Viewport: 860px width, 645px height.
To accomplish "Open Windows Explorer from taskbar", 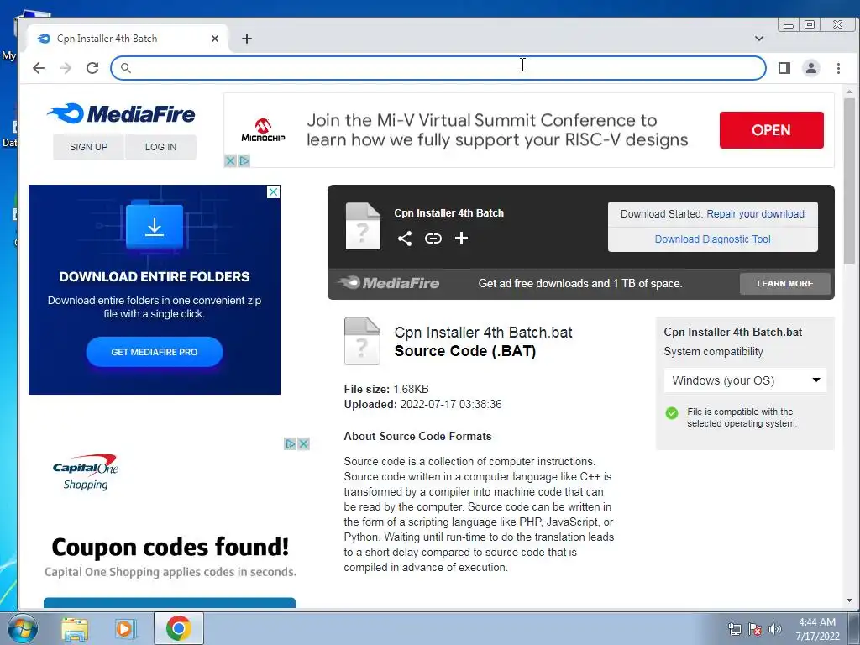I will point(75,628).
